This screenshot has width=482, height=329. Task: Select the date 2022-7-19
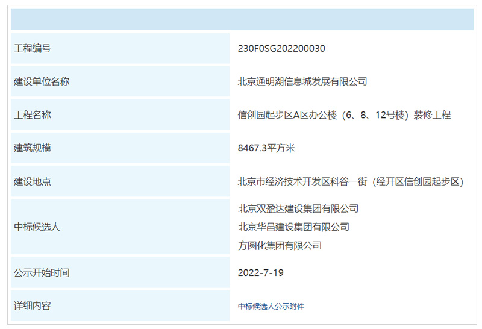[261, 273]
